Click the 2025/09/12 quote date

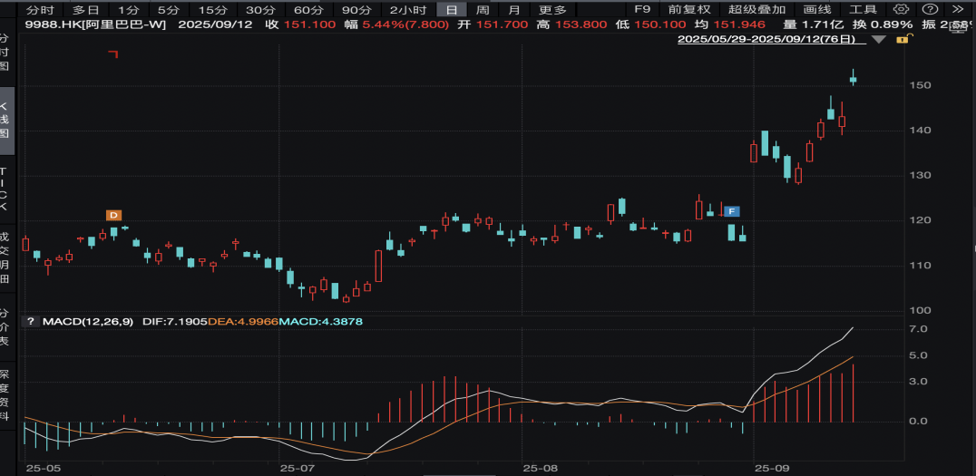[x=213, y=24]
